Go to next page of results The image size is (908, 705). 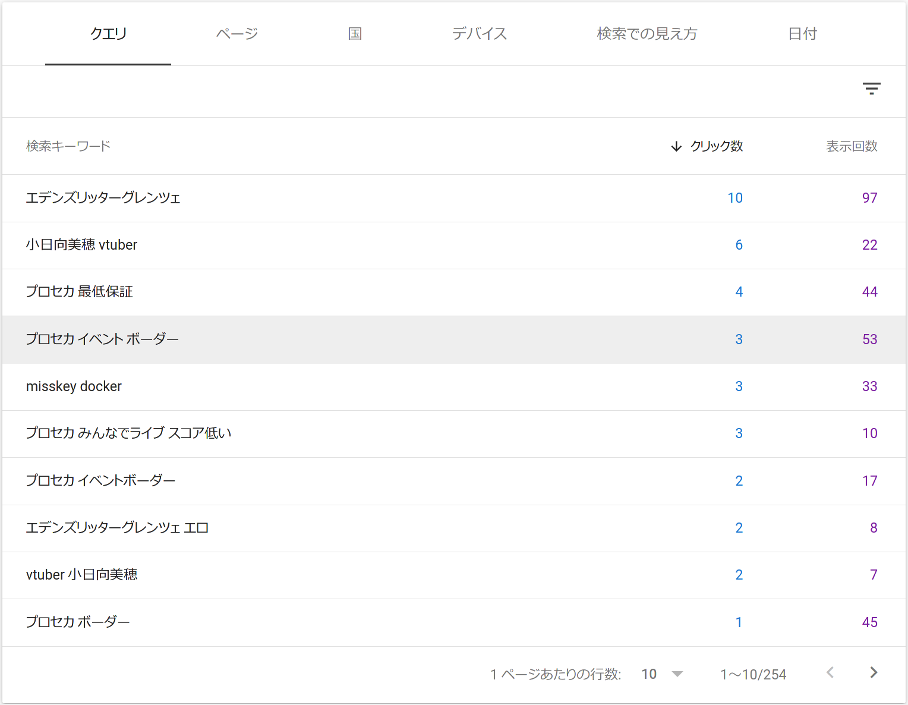[874, 672]
